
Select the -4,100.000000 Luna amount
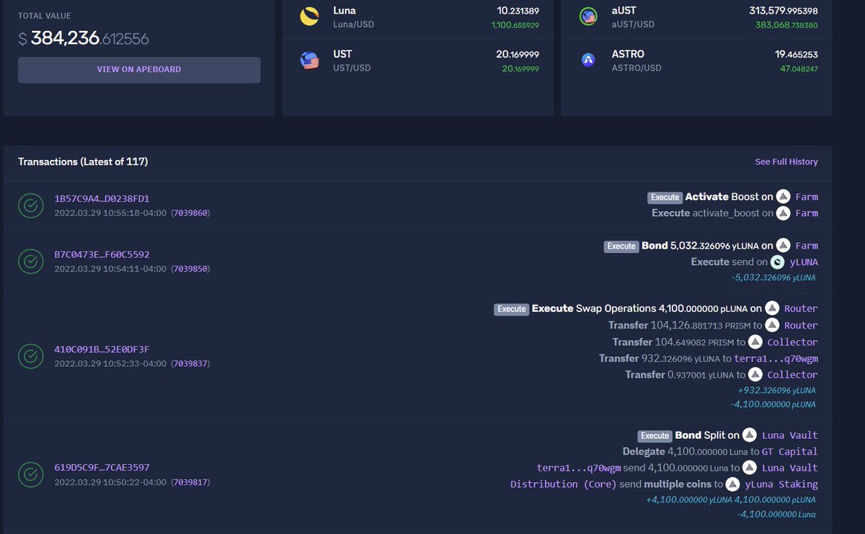point(777,514)
